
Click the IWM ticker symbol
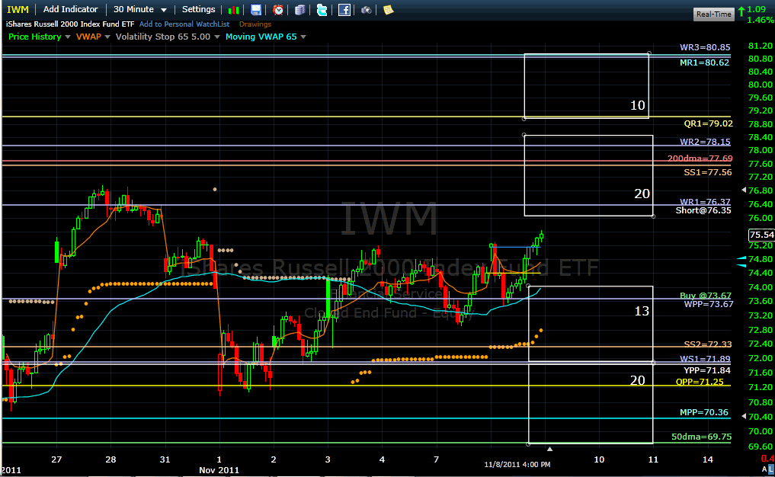(x=18, y=9)
